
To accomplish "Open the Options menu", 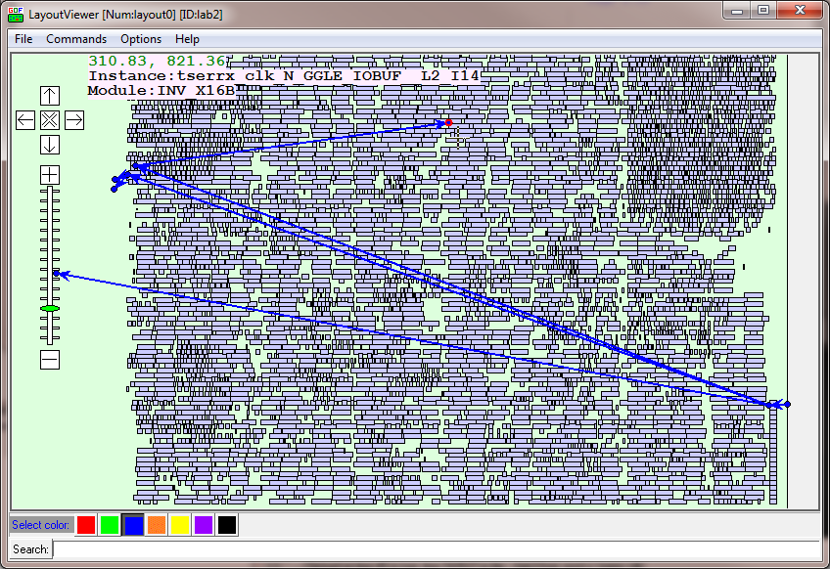I will tap(141, 39).
